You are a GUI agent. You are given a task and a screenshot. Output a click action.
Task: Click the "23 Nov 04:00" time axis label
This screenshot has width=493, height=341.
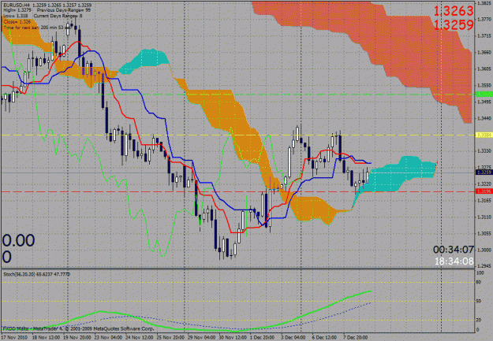pyautogui.click(x=108, y=338)
